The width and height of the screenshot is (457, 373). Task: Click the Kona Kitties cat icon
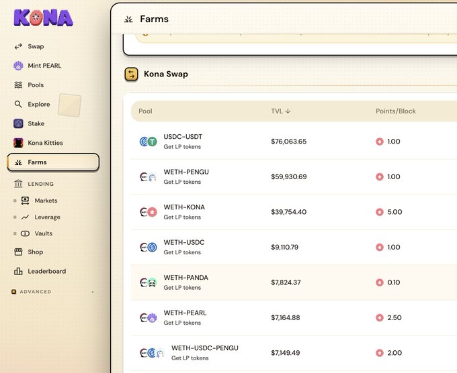coord(18,143)
